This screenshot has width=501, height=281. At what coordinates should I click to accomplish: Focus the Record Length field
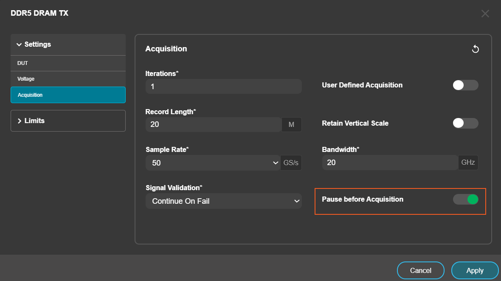213,125
